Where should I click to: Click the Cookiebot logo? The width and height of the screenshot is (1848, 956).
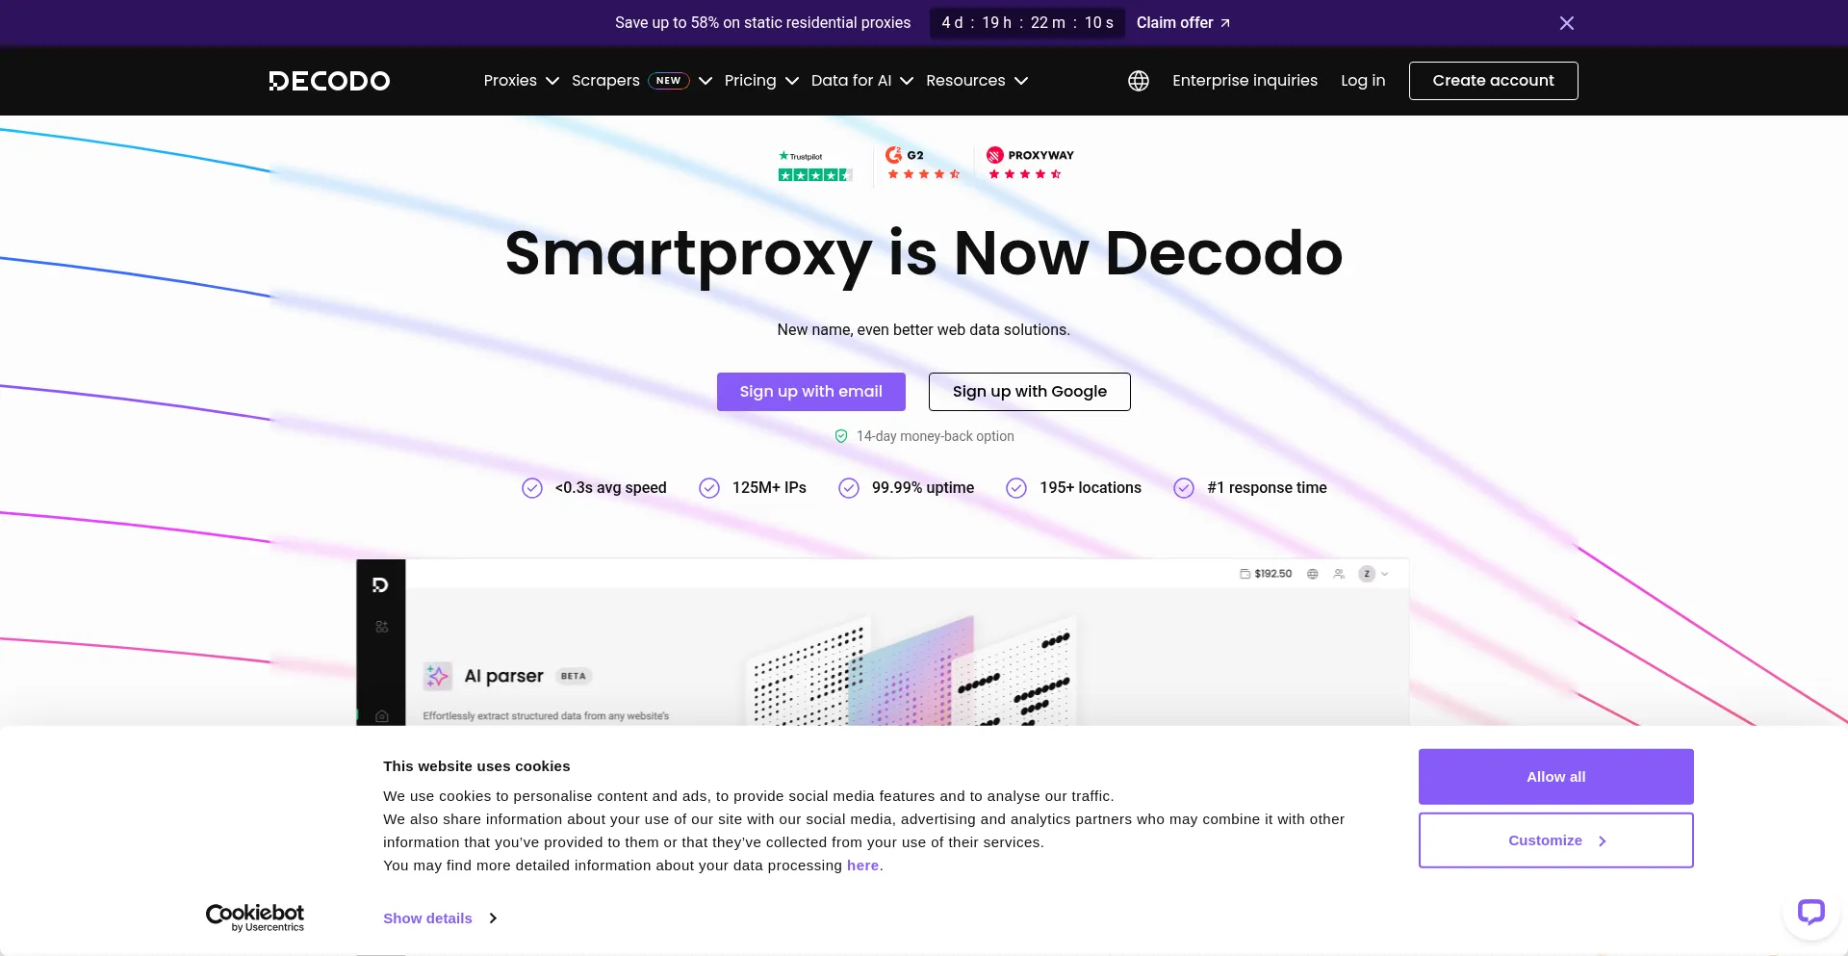[255, 917]
